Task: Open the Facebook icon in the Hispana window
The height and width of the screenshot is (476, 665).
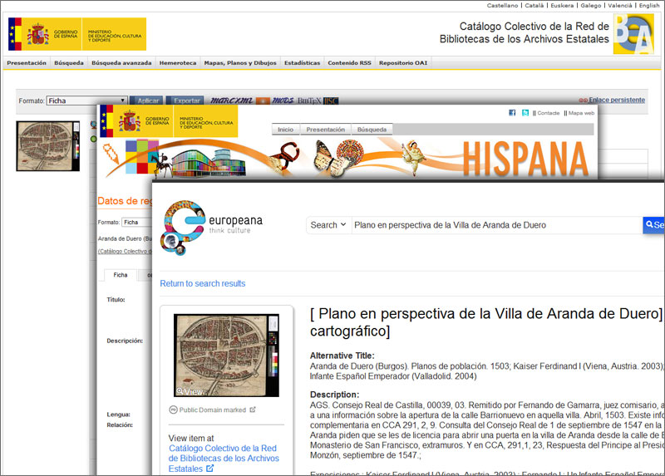Action: (512, 113)
